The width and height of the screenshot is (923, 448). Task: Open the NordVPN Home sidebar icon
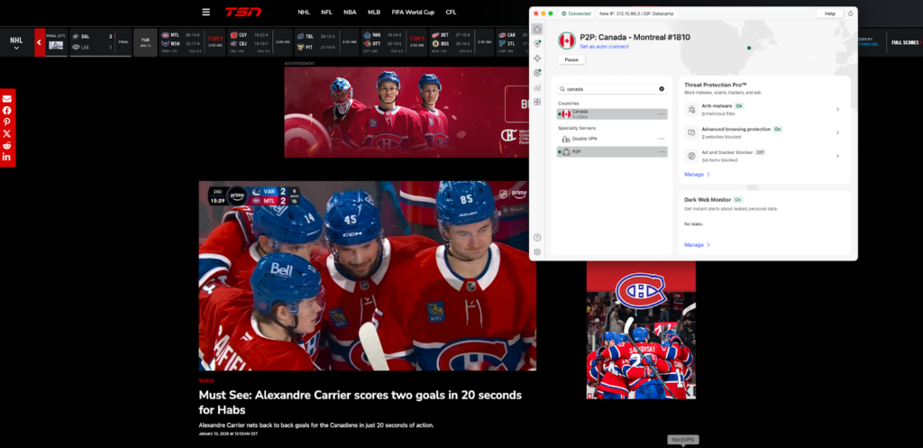click(537, 30)
